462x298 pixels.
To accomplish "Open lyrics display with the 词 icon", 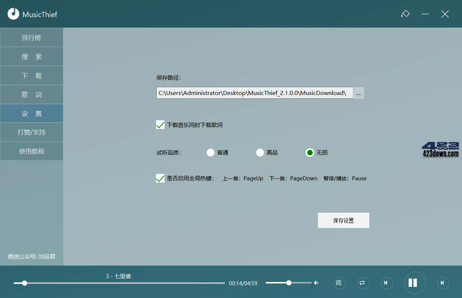I will click(340, 283).
